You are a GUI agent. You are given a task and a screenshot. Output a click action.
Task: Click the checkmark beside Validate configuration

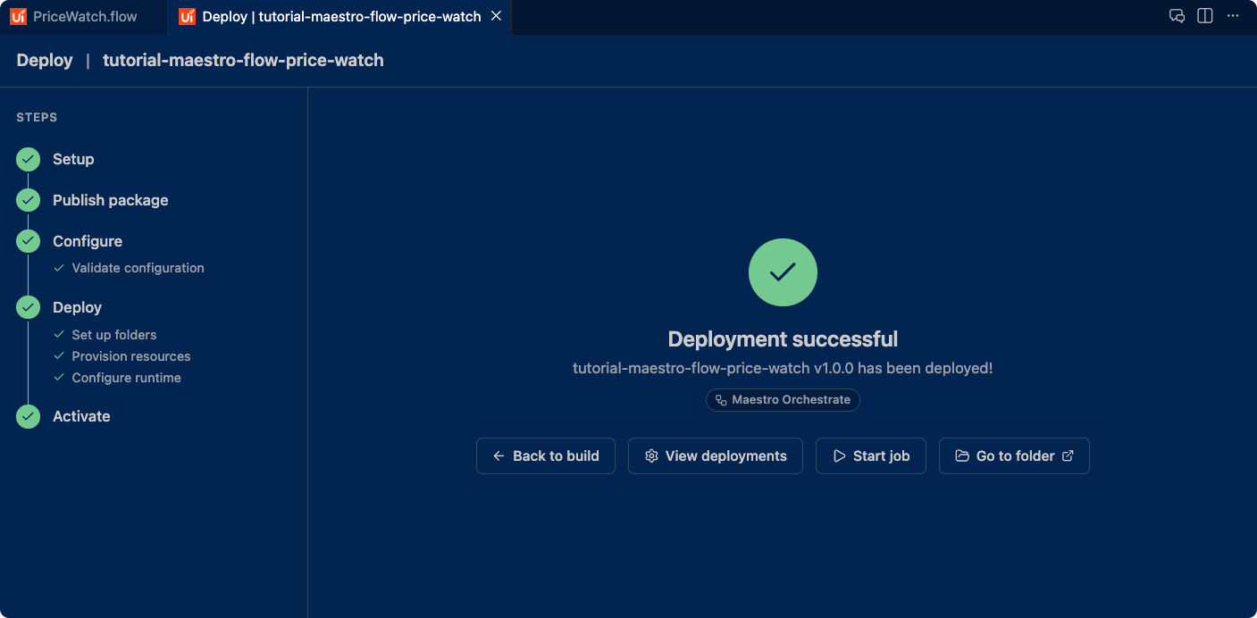[59, 268]
